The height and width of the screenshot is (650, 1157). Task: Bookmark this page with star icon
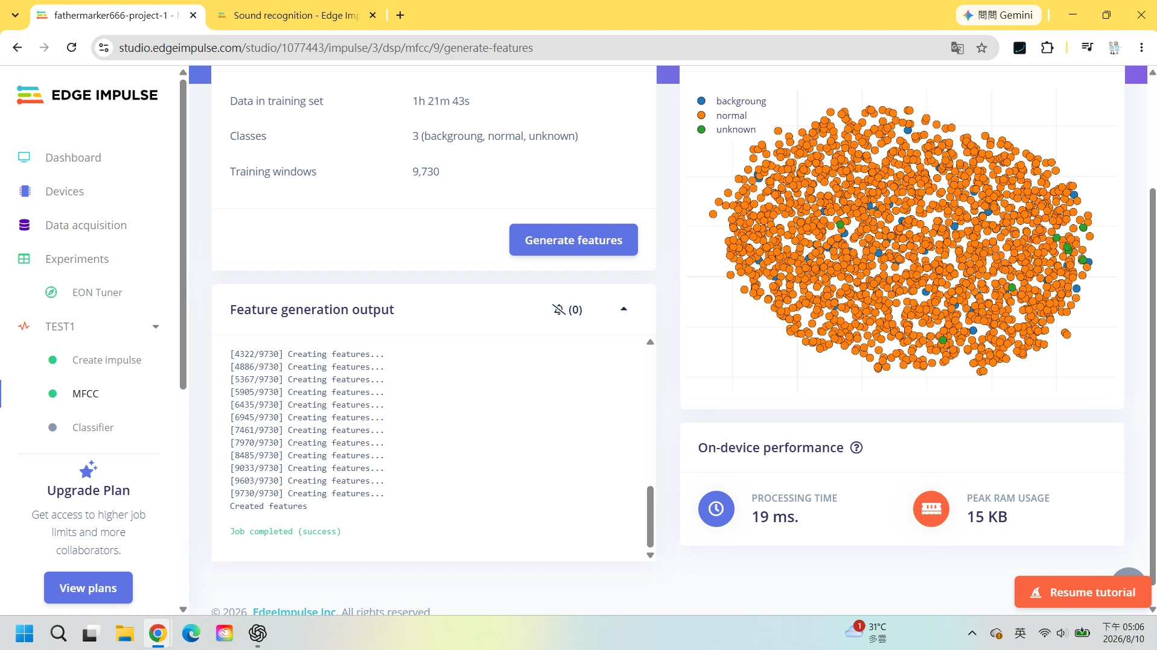coord(982,48)
